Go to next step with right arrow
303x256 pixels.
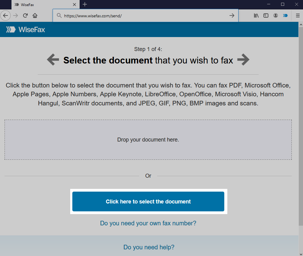243,60
